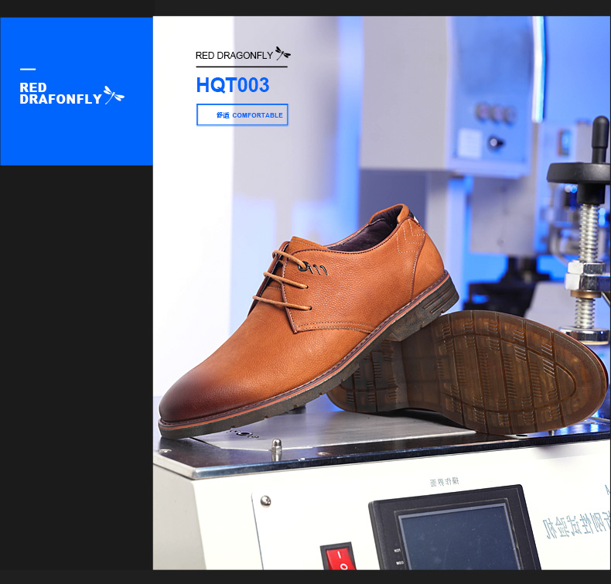Click the small white dash above RED DRAFONFLY
The height and width of the screenshot is (584, 611).
28,70
